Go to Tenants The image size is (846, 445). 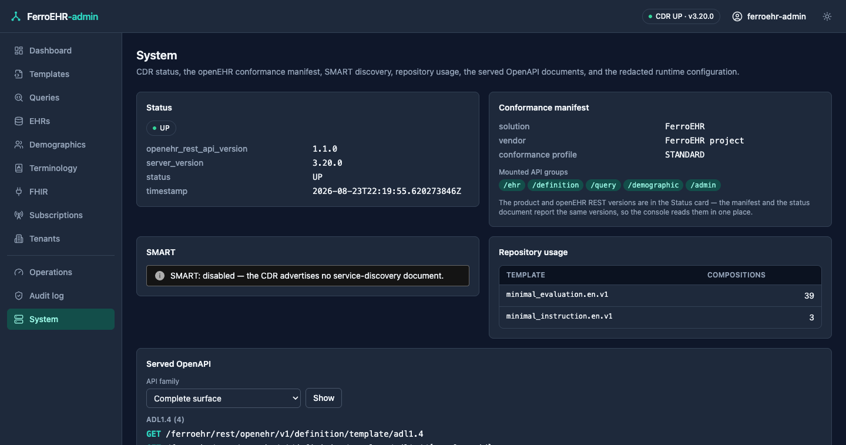coord(61,239)
